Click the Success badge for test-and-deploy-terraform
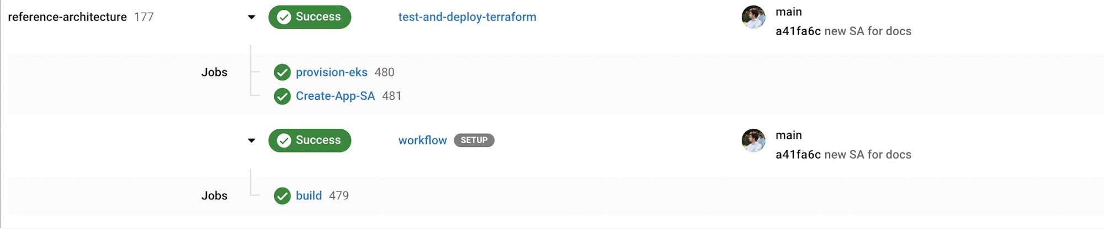The image size is (1104, 229). point(310,17)
